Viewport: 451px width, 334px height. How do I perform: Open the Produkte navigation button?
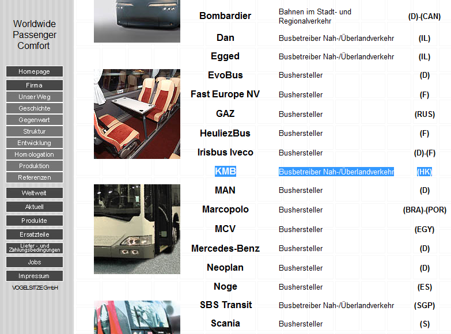(34, 221)
